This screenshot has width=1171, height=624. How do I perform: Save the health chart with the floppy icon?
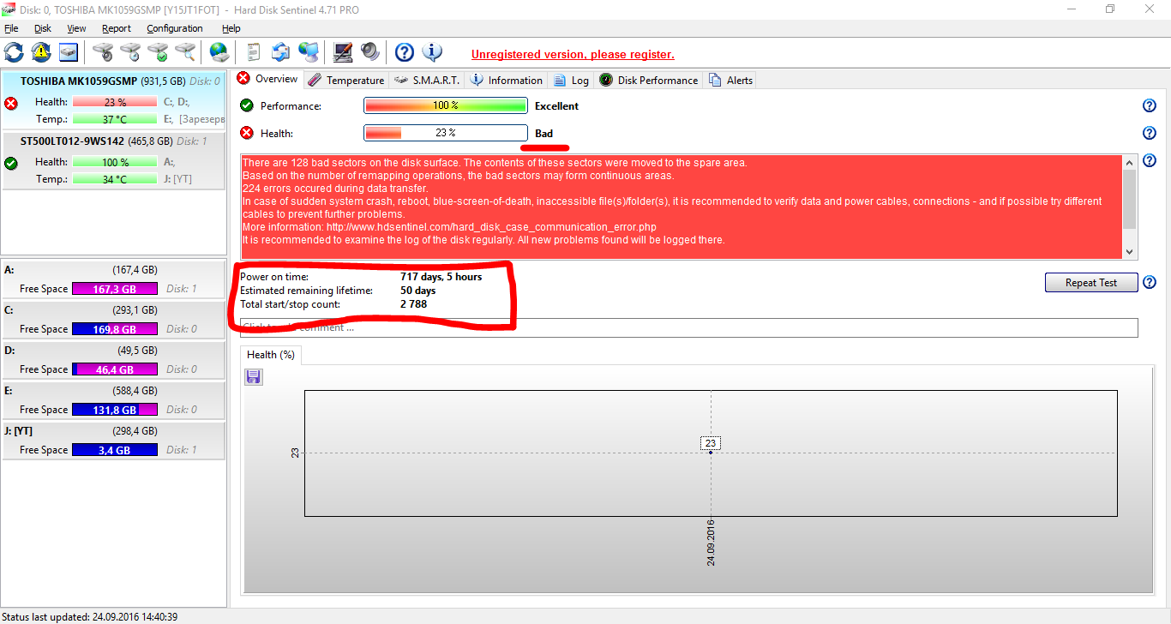coord(254,377)
